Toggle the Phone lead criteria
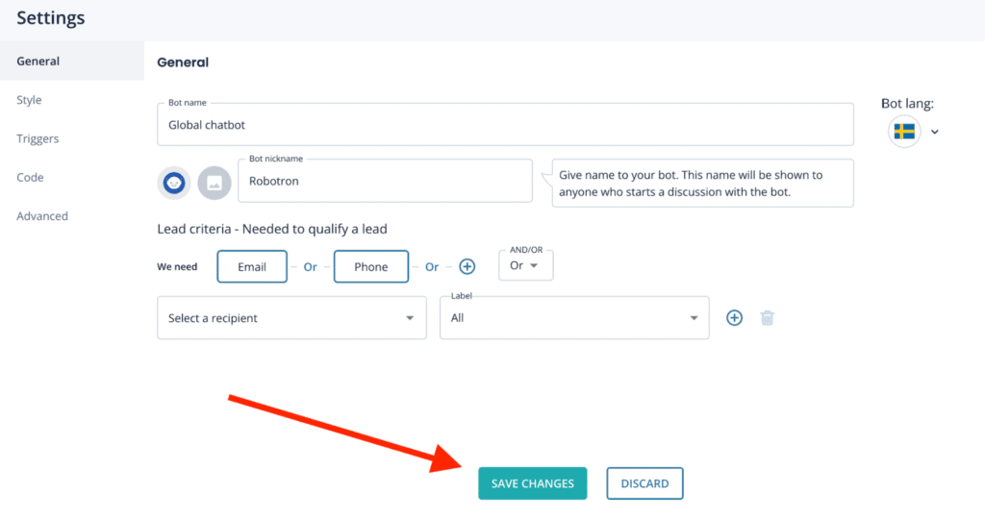The image size is (985, 519). (370, 266)
